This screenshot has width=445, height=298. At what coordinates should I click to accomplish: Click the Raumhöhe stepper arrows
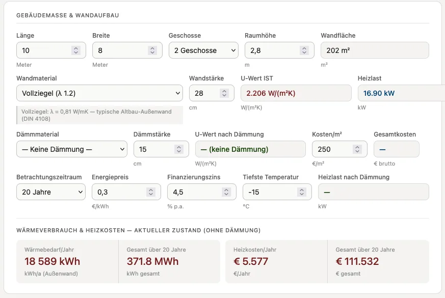tap(304, 50)
